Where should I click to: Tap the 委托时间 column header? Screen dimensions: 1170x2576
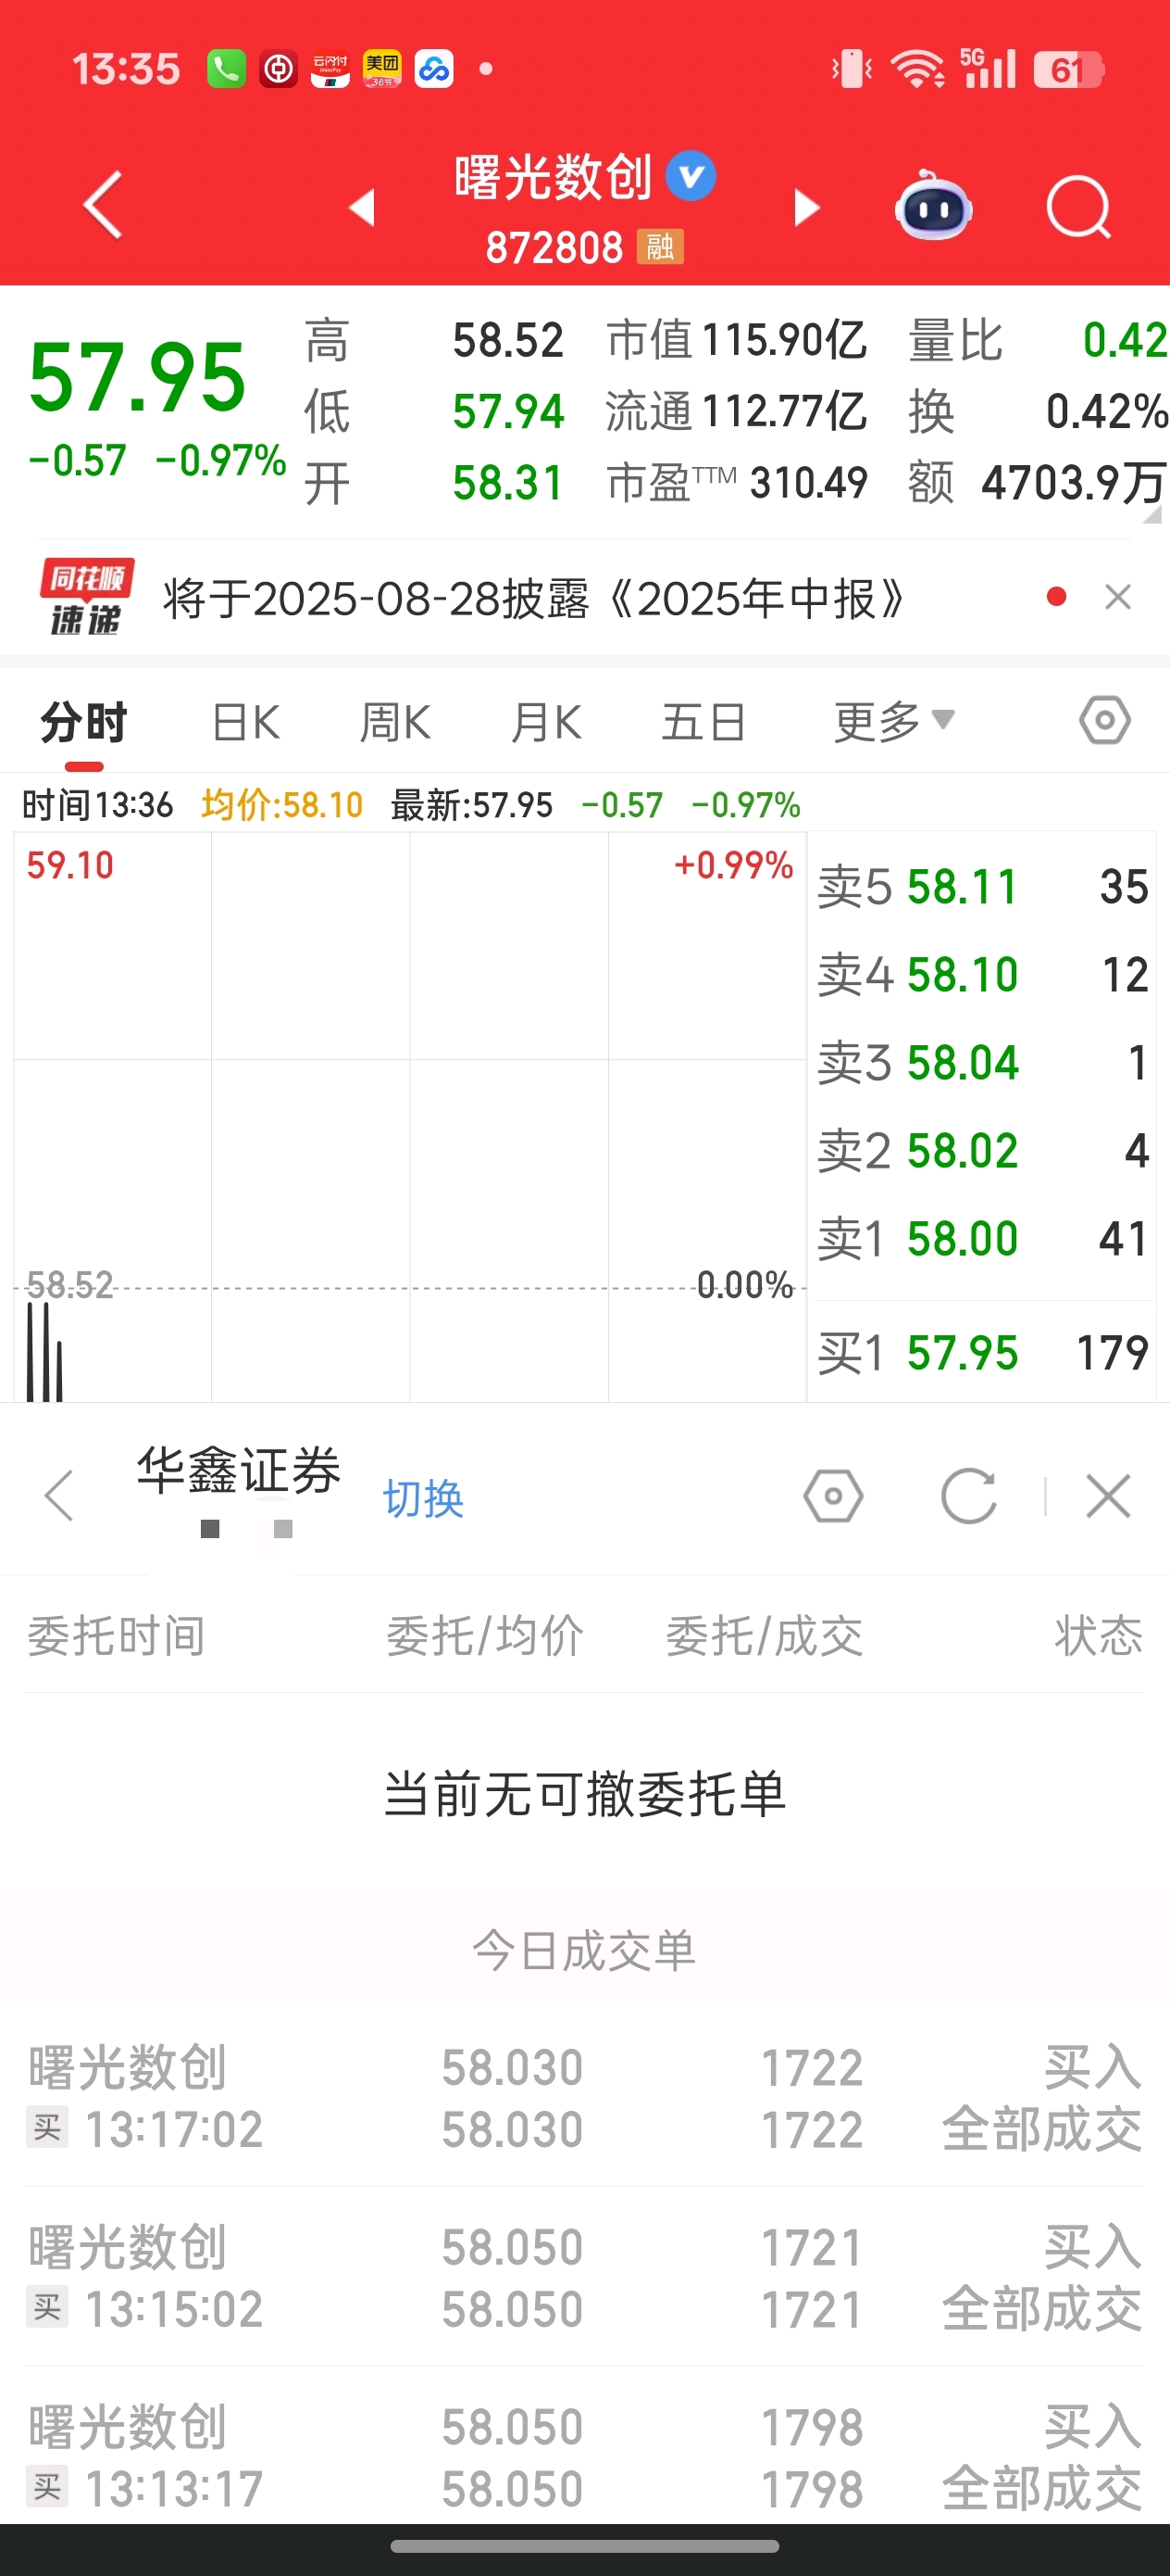click(x=116, y=1636)
